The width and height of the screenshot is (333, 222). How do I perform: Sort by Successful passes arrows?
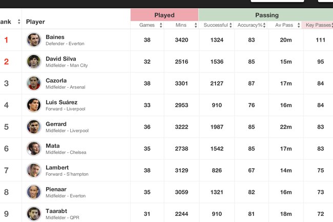(231, 25)
